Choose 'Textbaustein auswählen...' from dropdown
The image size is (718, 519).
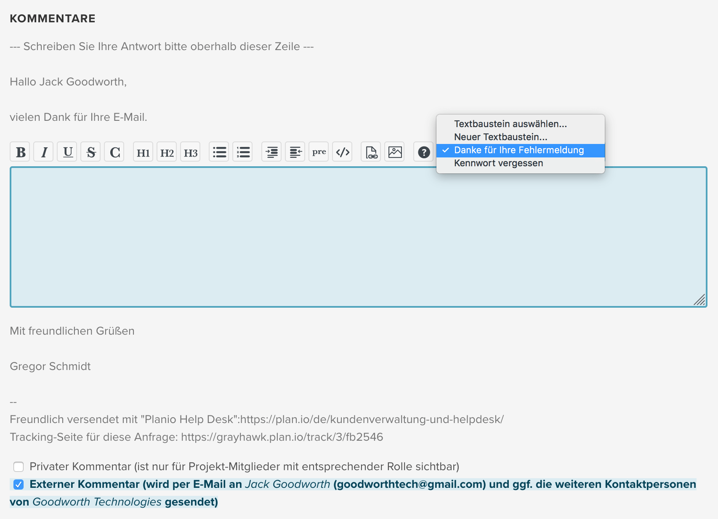521,124
